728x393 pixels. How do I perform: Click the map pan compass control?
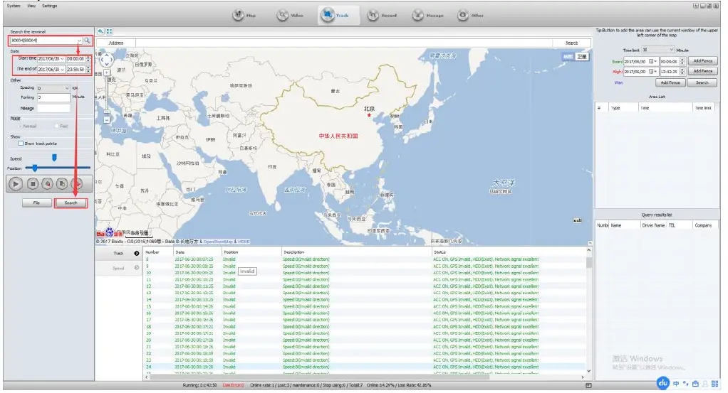(106, 58)
